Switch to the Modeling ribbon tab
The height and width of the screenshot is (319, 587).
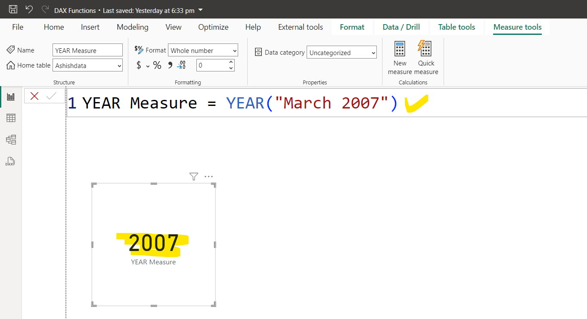click(132, 27)
